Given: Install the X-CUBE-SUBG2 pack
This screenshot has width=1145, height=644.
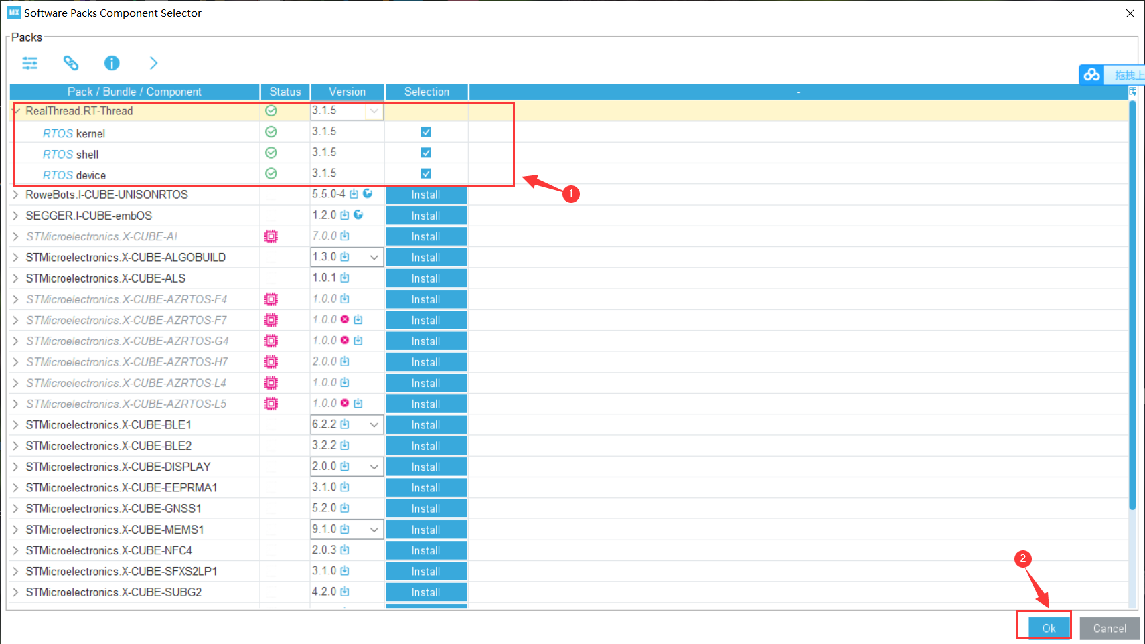Looking at the screenshot, I should click(426, 592).
